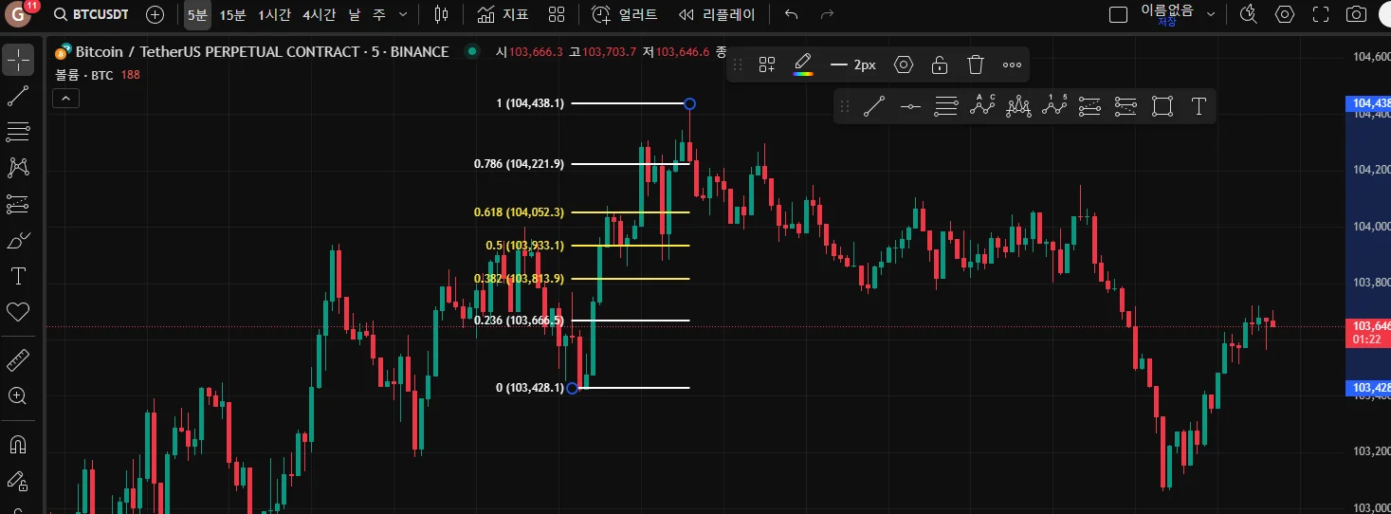Select the ruler measure tool

(18, 360)
